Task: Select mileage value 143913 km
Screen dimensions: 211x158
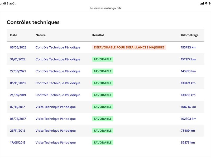Action: [188, 71]
